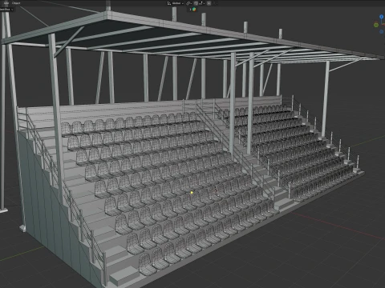Open the dropdown under the header menus
Screen dimensions: 385x288
pyautogui.click(x=6, y=10)
